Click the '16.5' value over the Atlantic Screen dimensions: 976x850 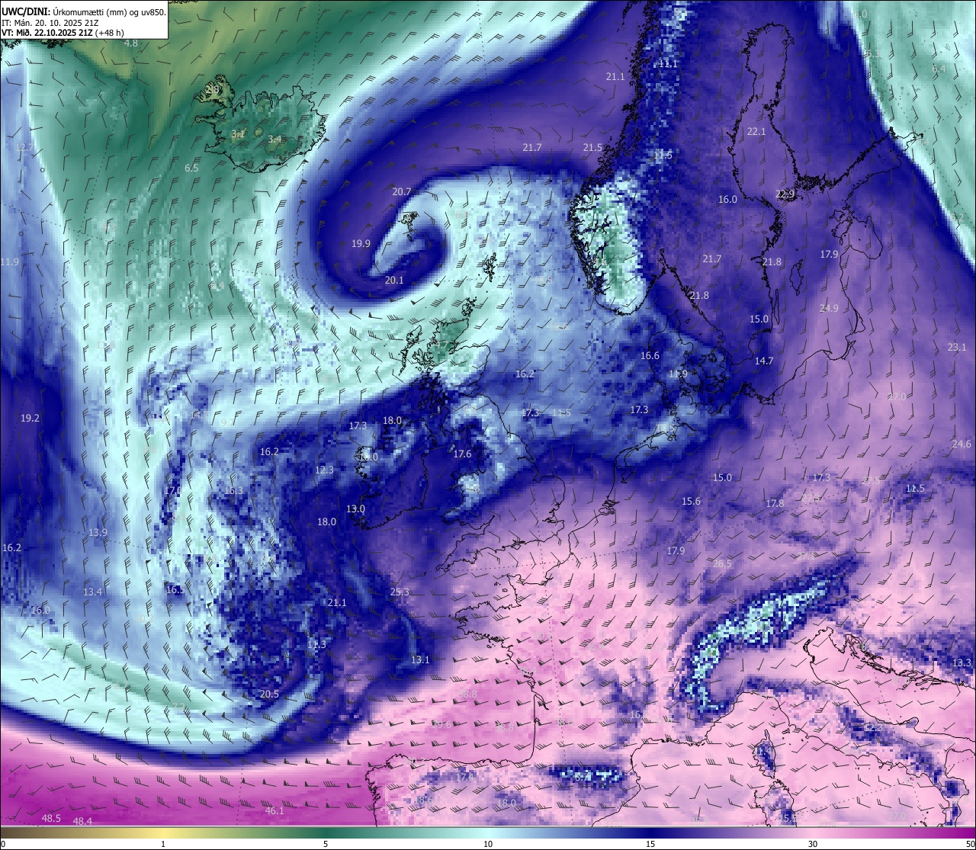pyautogui.click(x=175, y=590)
